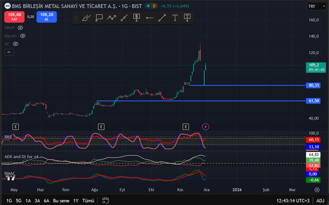329x205 pixels.
Task: Select the 1A time range
Action: tap(28, 200)
